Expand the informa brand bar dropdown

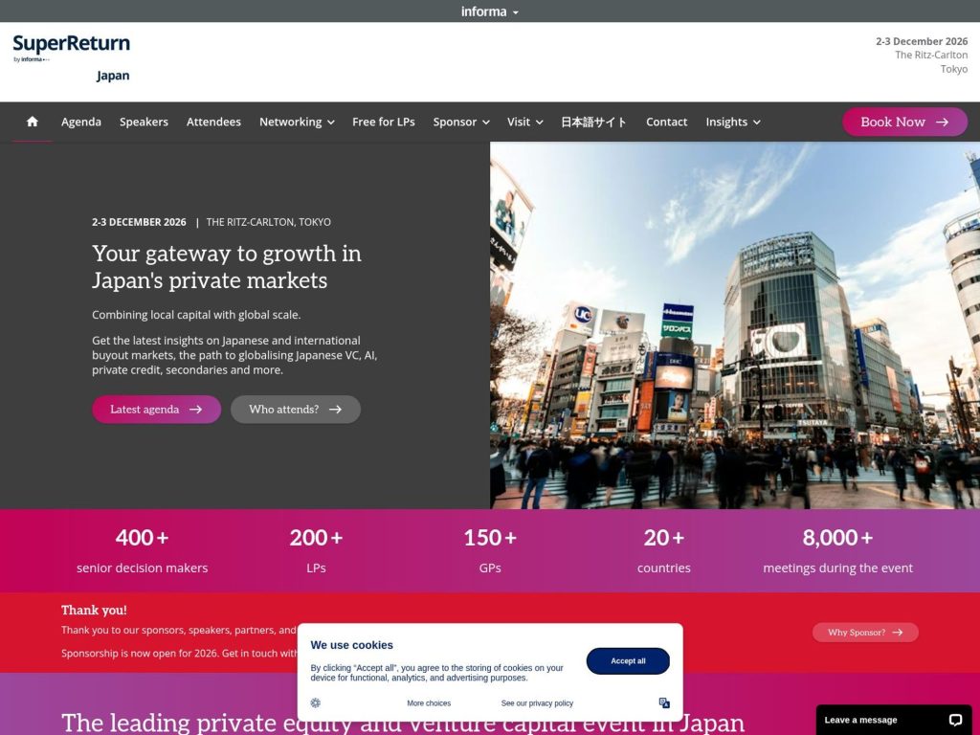tap(515, 11)
